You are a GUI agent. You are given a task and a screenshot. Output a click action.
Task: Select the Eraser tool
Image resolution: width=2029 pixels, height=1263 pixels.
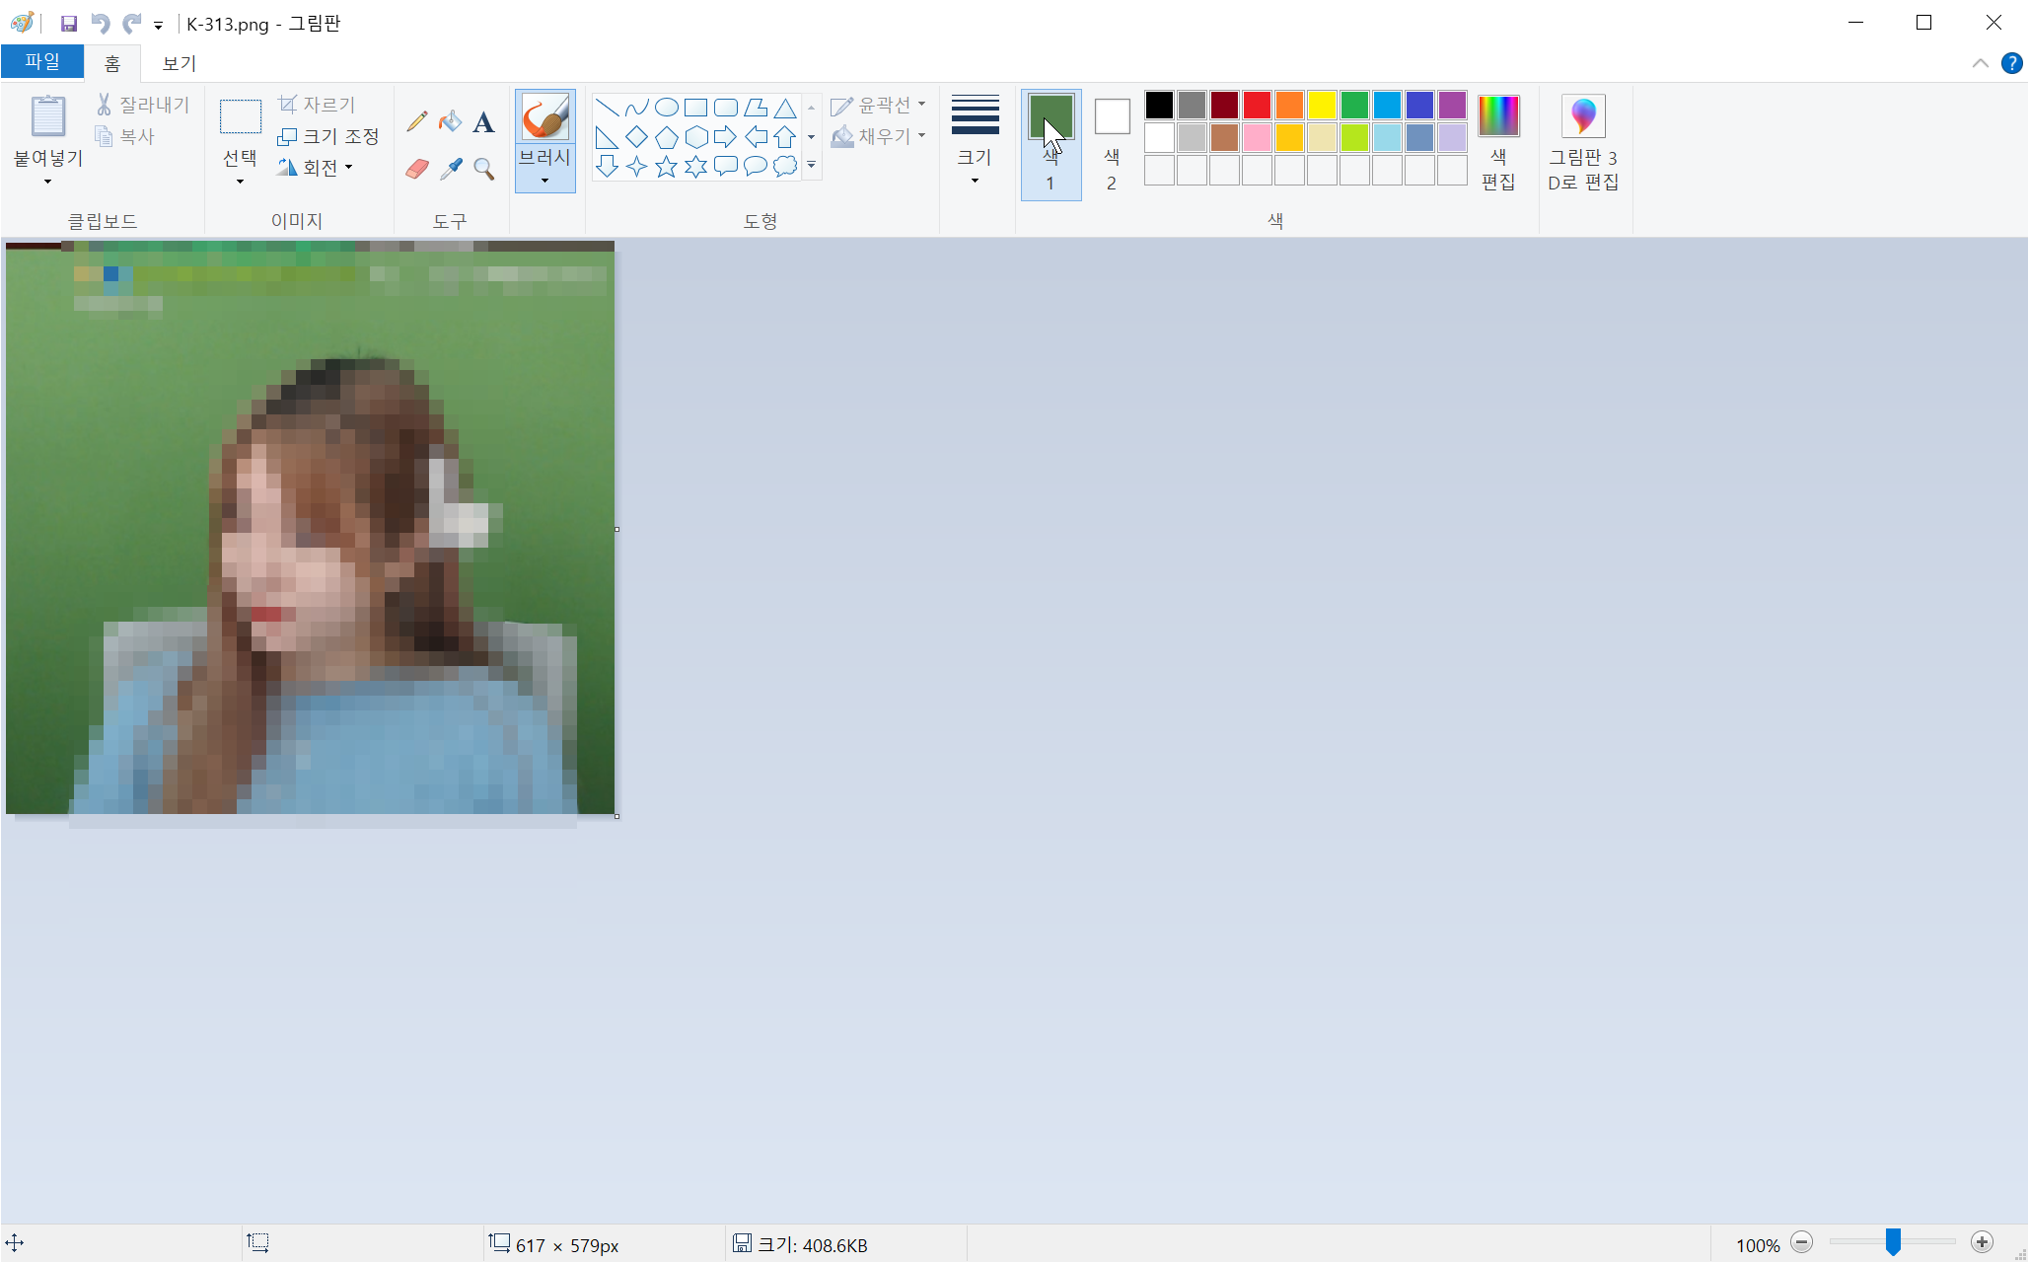click(x=417, y=169)
